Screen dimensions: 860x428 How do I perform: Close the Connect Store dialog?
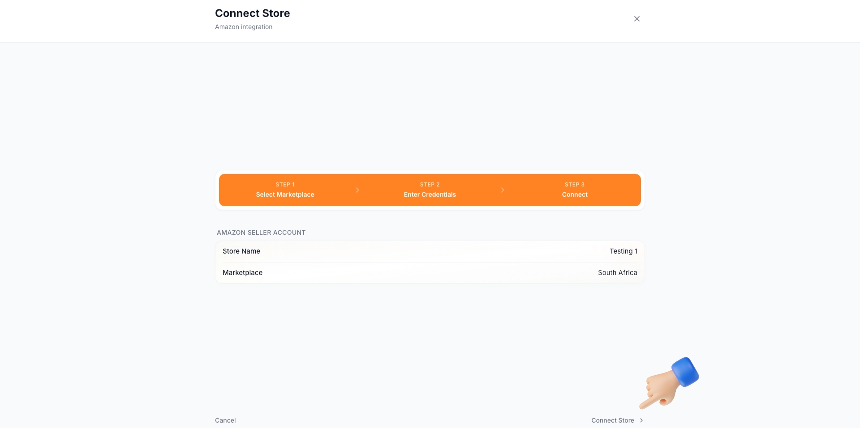(636, 19)
